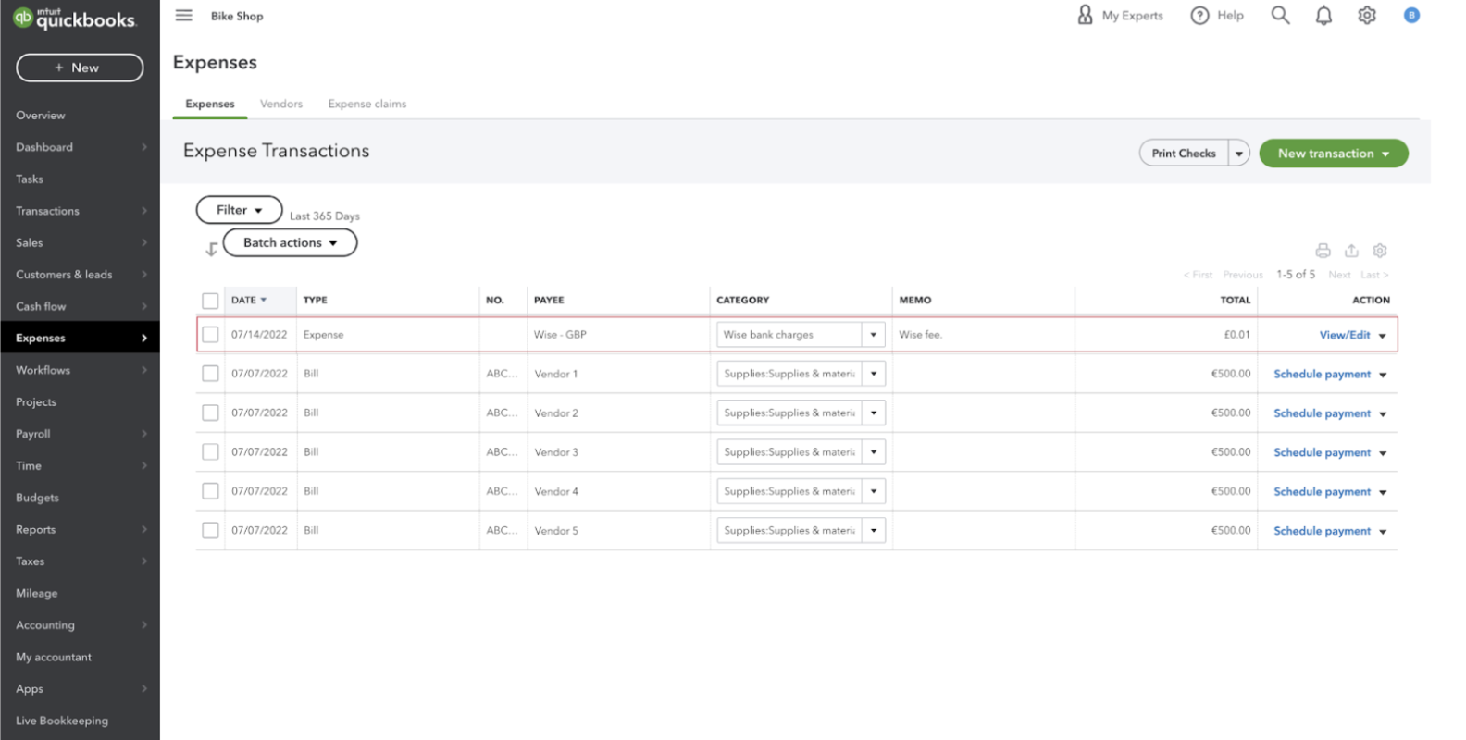This screenshot has width=1466, height=740.
Task: Toggle the hamburger navigation menu
Action: 184,15
